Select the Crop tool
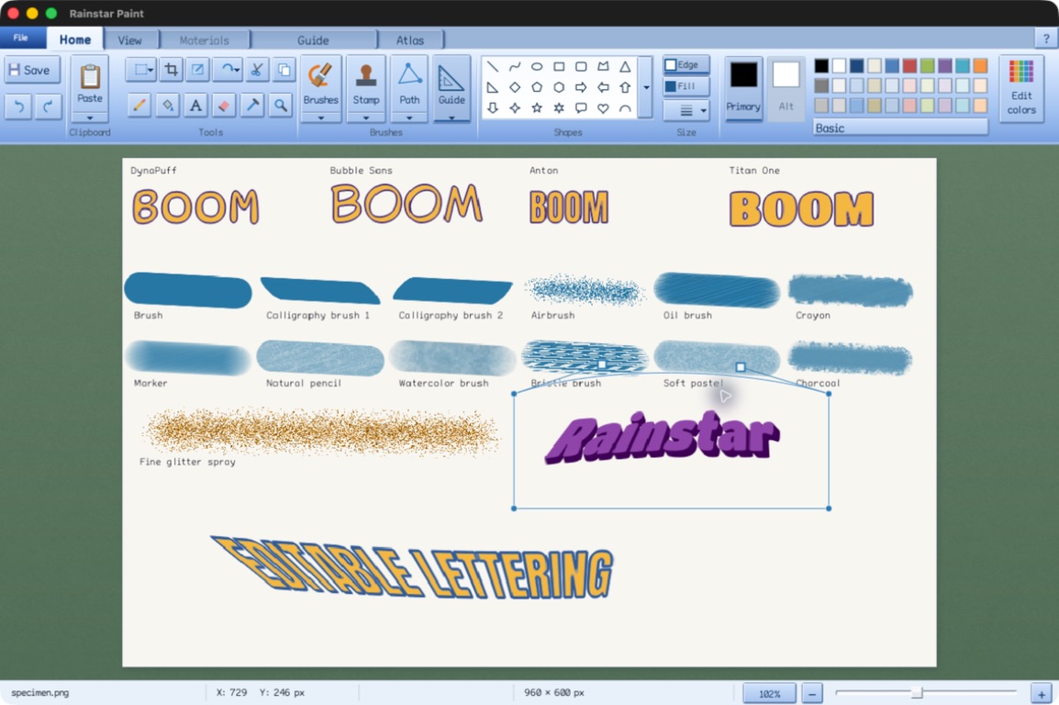Screen dimensions: 1059x705 coord(172,70)
